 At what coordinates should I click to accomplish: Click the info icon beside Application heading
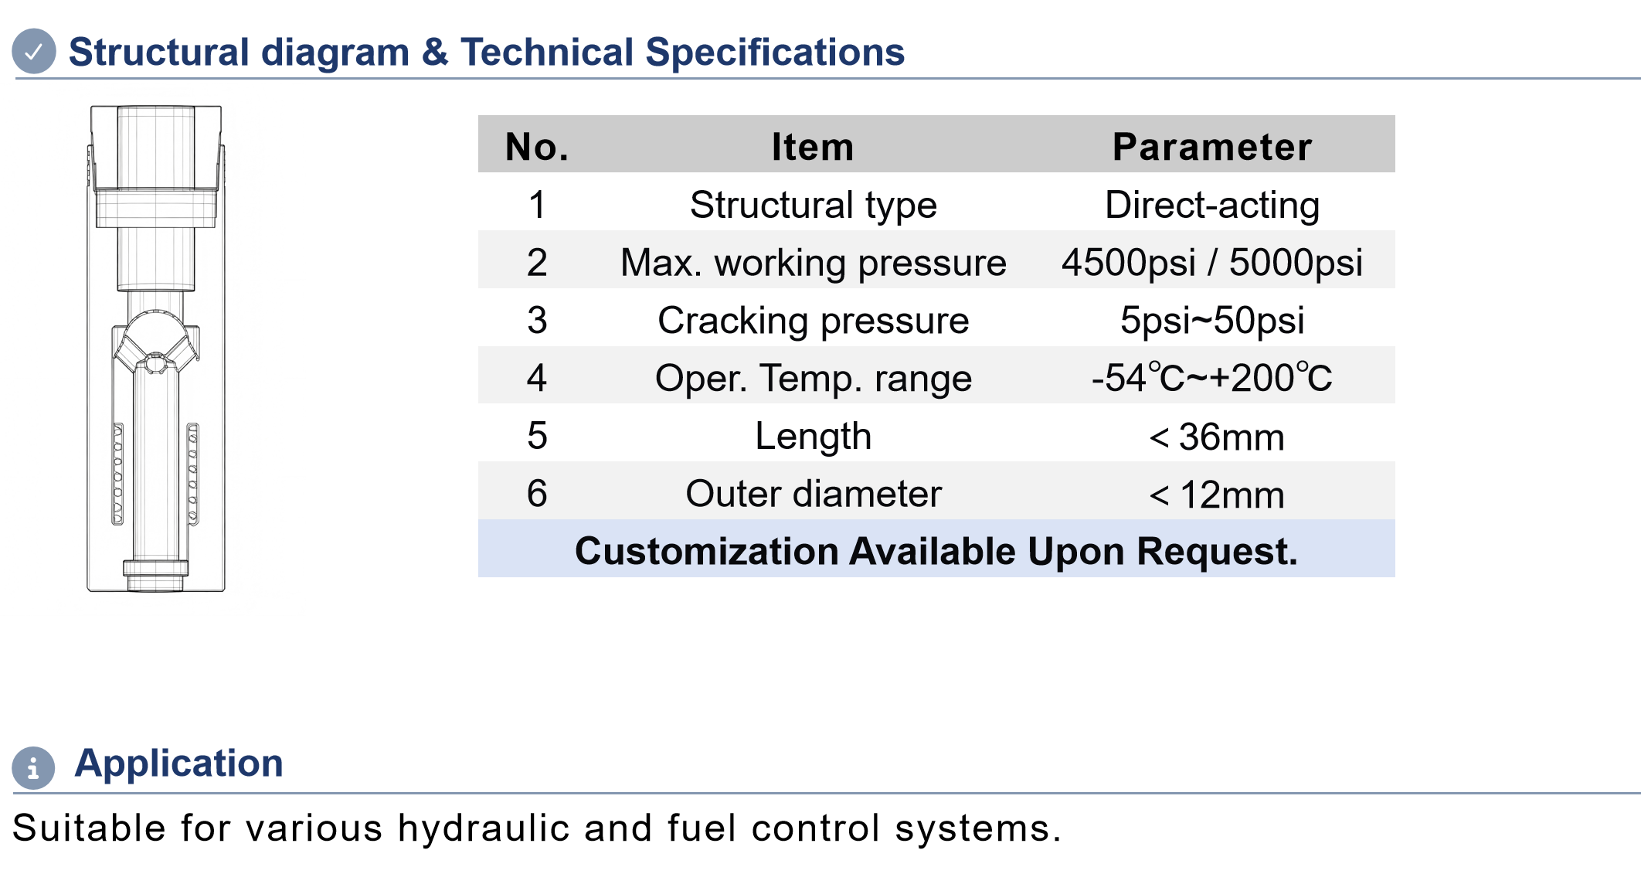(33, 767)
